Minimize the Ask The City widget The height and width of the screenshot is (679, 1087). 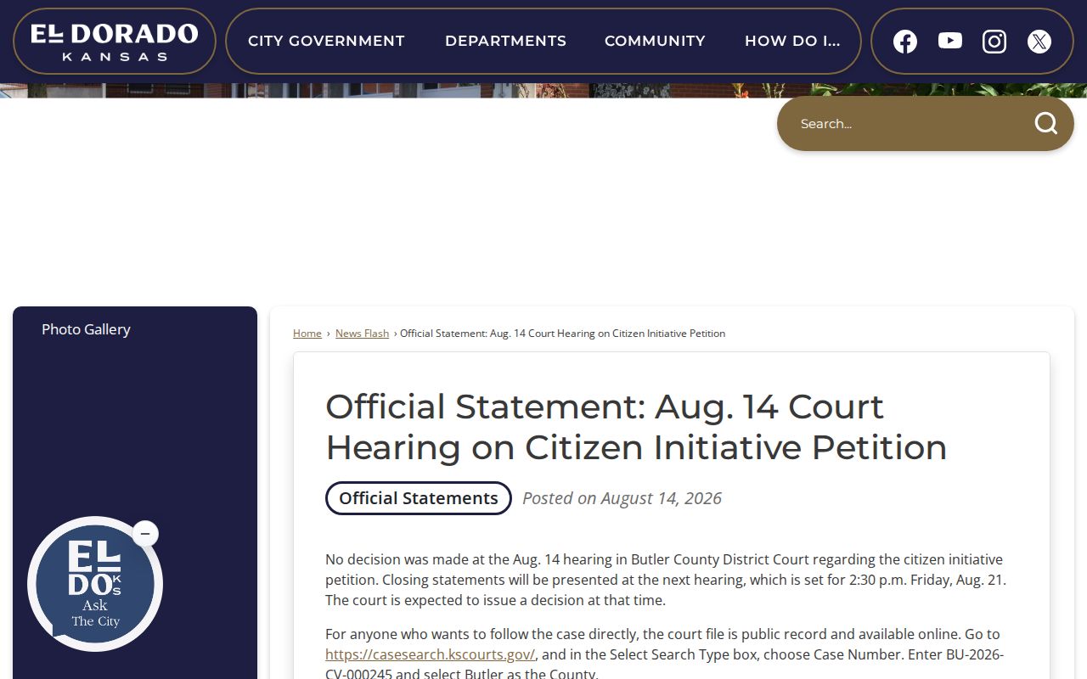pos(145,534)
